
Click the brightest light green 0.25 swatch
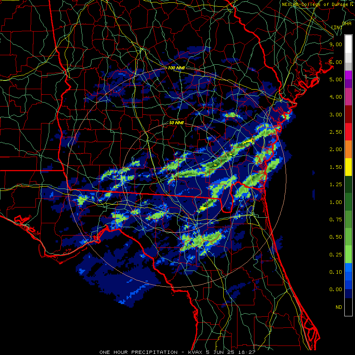[348, 254]
